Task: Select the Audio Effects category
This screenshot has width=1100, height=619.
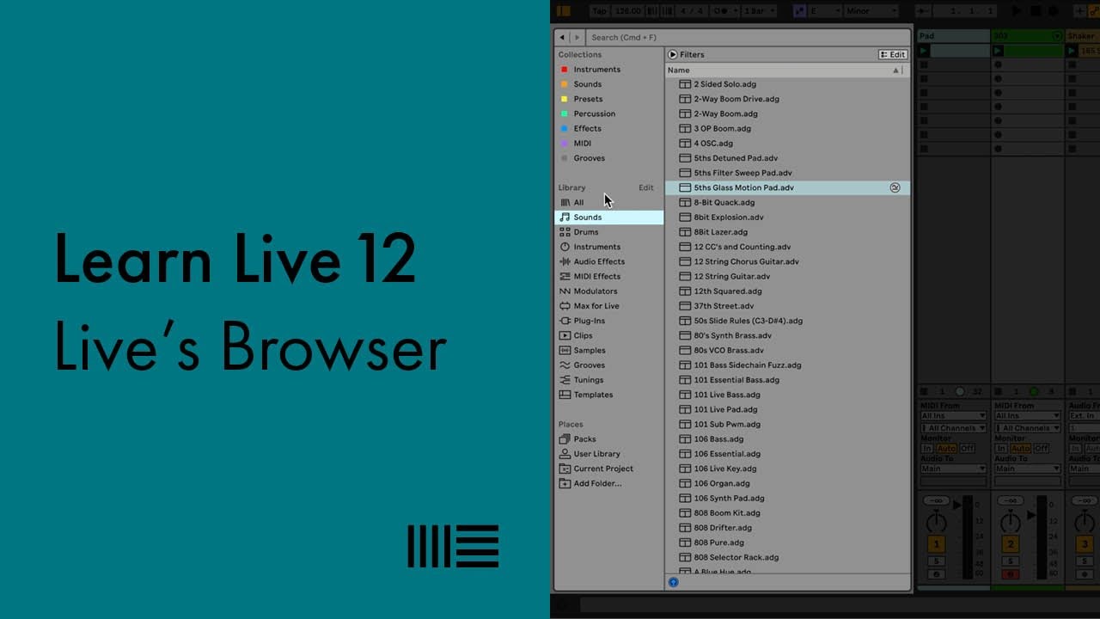Action: click(x=608, y=261)
